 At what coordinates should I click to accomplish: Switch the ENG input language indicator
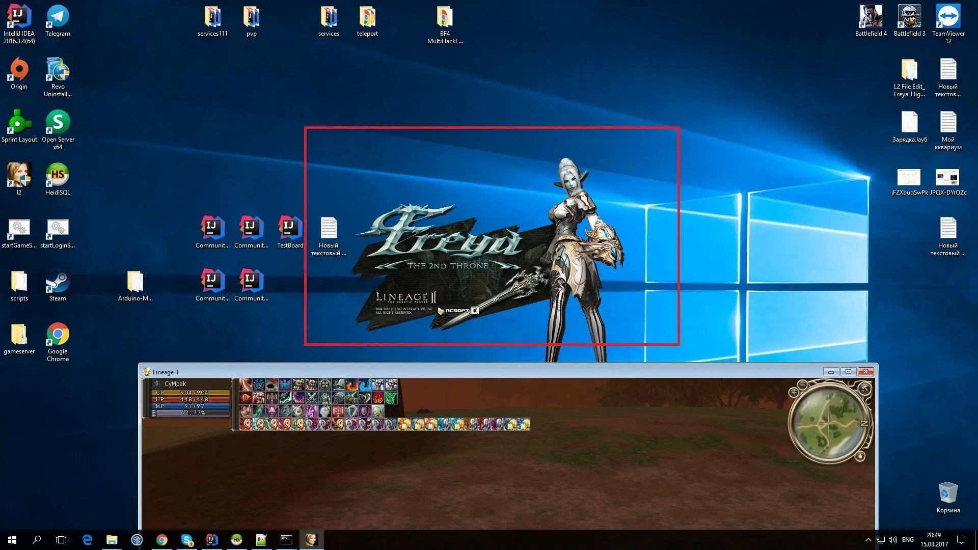908,539
